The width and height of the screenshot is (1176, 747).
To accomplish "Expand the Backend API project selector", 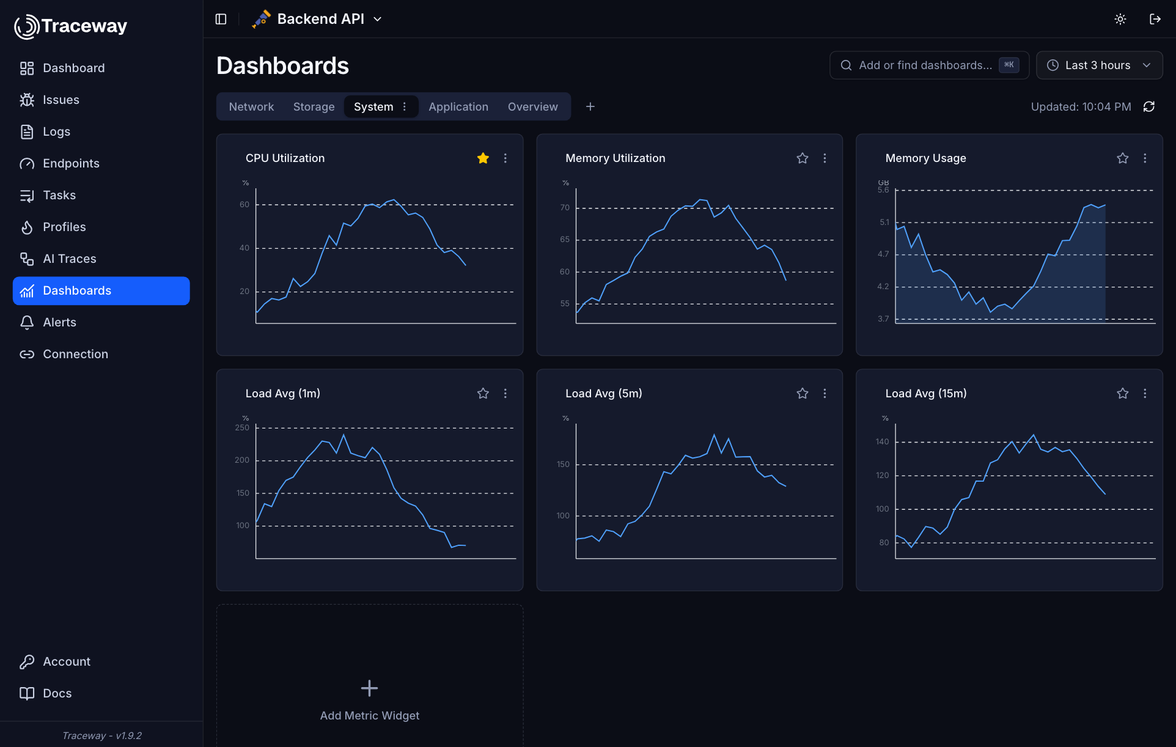I will coord(318,19).
